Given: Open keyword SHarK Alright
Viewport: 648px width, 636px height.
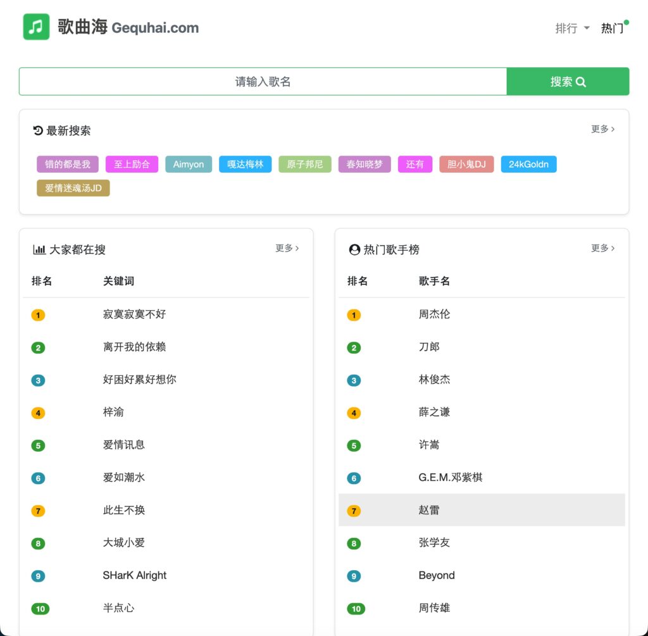Looking at the screenshot, I should pyautogui.click(x=135, y=575).
